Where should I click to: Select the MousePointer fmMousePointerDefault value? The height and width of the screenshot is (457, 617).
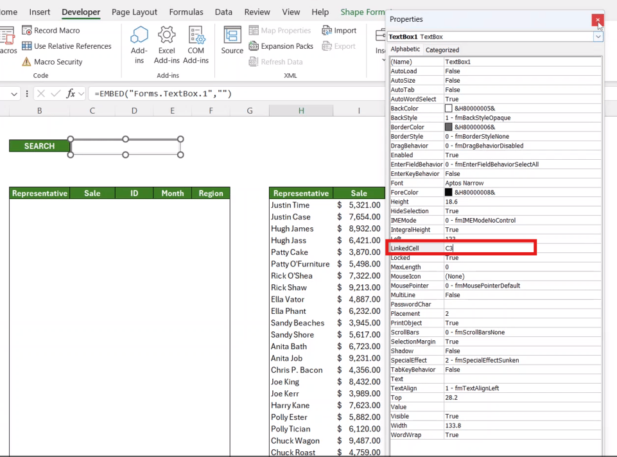482,286
